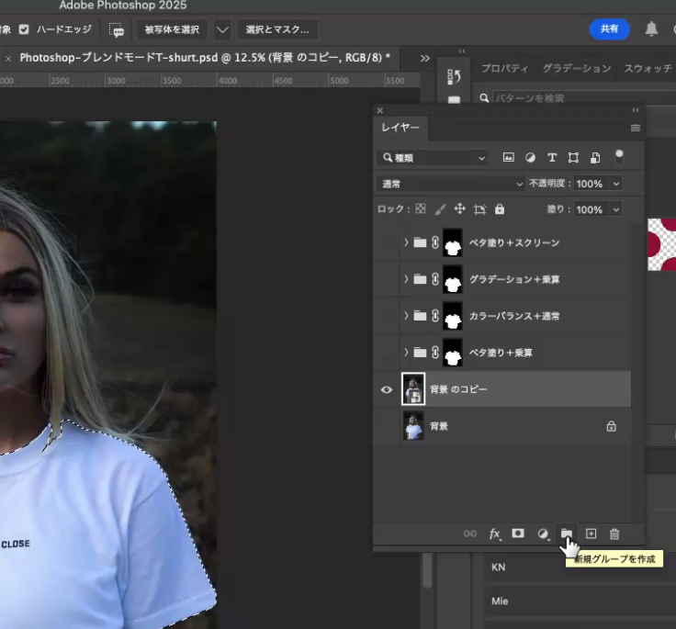676x629 pixels.
Task: Hide the 背景 のコピー layer with eye icon
Action: (387, 389)
